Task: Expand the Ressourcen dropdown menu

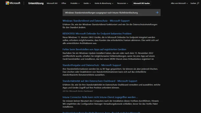Action: tap(122, 3)
